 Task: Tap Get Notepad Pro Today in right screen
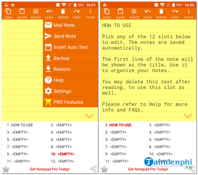click(x=148, y=169)
